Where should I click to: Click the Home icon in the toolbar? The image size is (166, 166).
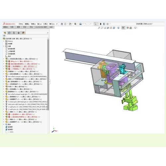pyautogui.click(x=62, y=24)
